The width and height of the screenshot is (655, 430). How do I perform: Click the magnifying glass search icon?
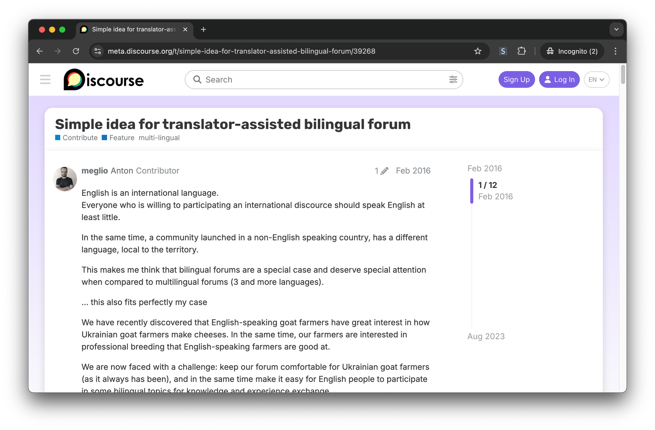pyautogui.click(x=197, y=80)
